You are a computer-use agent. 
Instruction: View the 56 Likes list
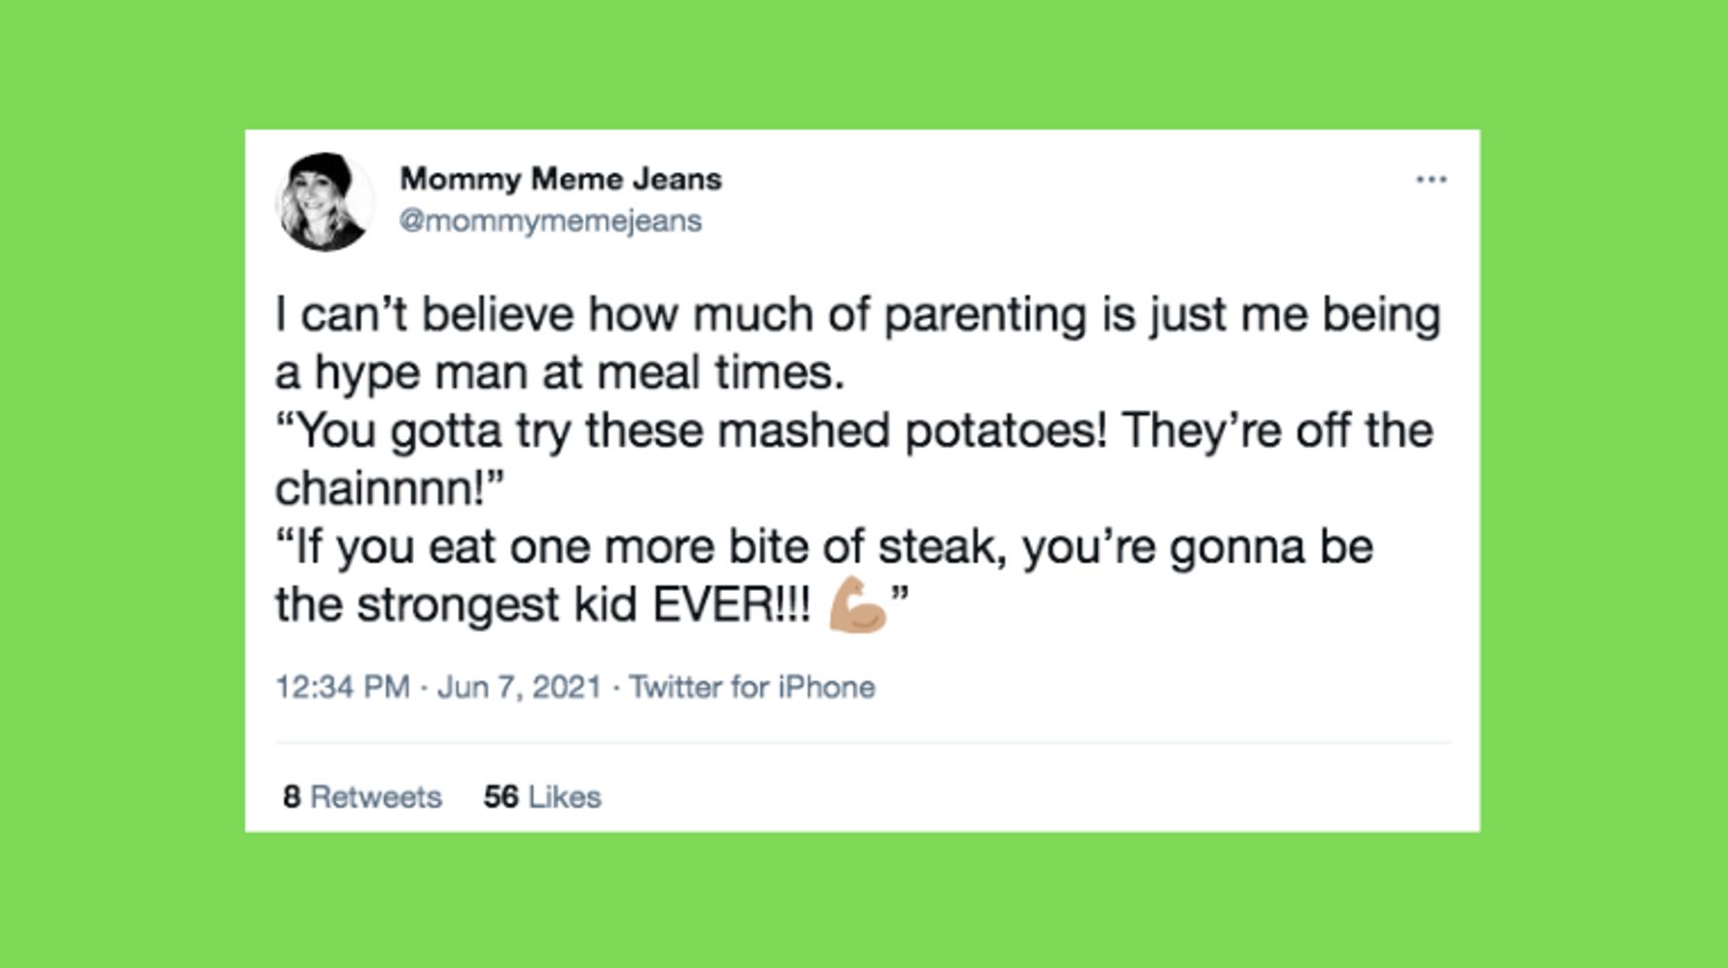542,797
